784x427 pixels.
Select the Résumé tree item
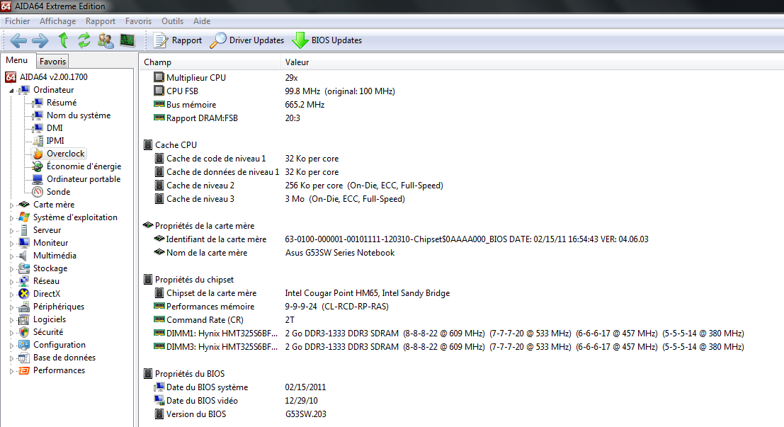62,103
